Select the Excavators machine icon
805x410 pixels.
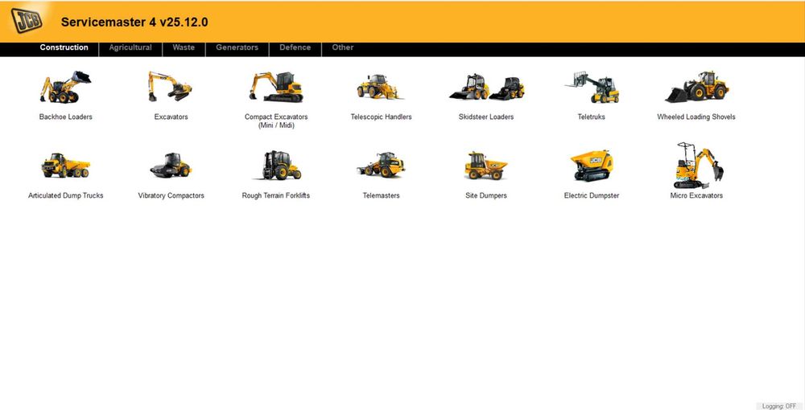171,86
